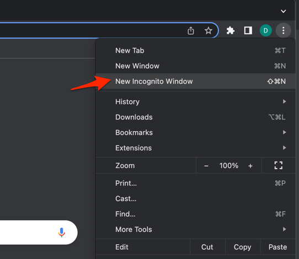Open the profile avatar labeled D
The height and width of the screenshot is (259, 299).
pyautogui.click(x=266, y=30)
